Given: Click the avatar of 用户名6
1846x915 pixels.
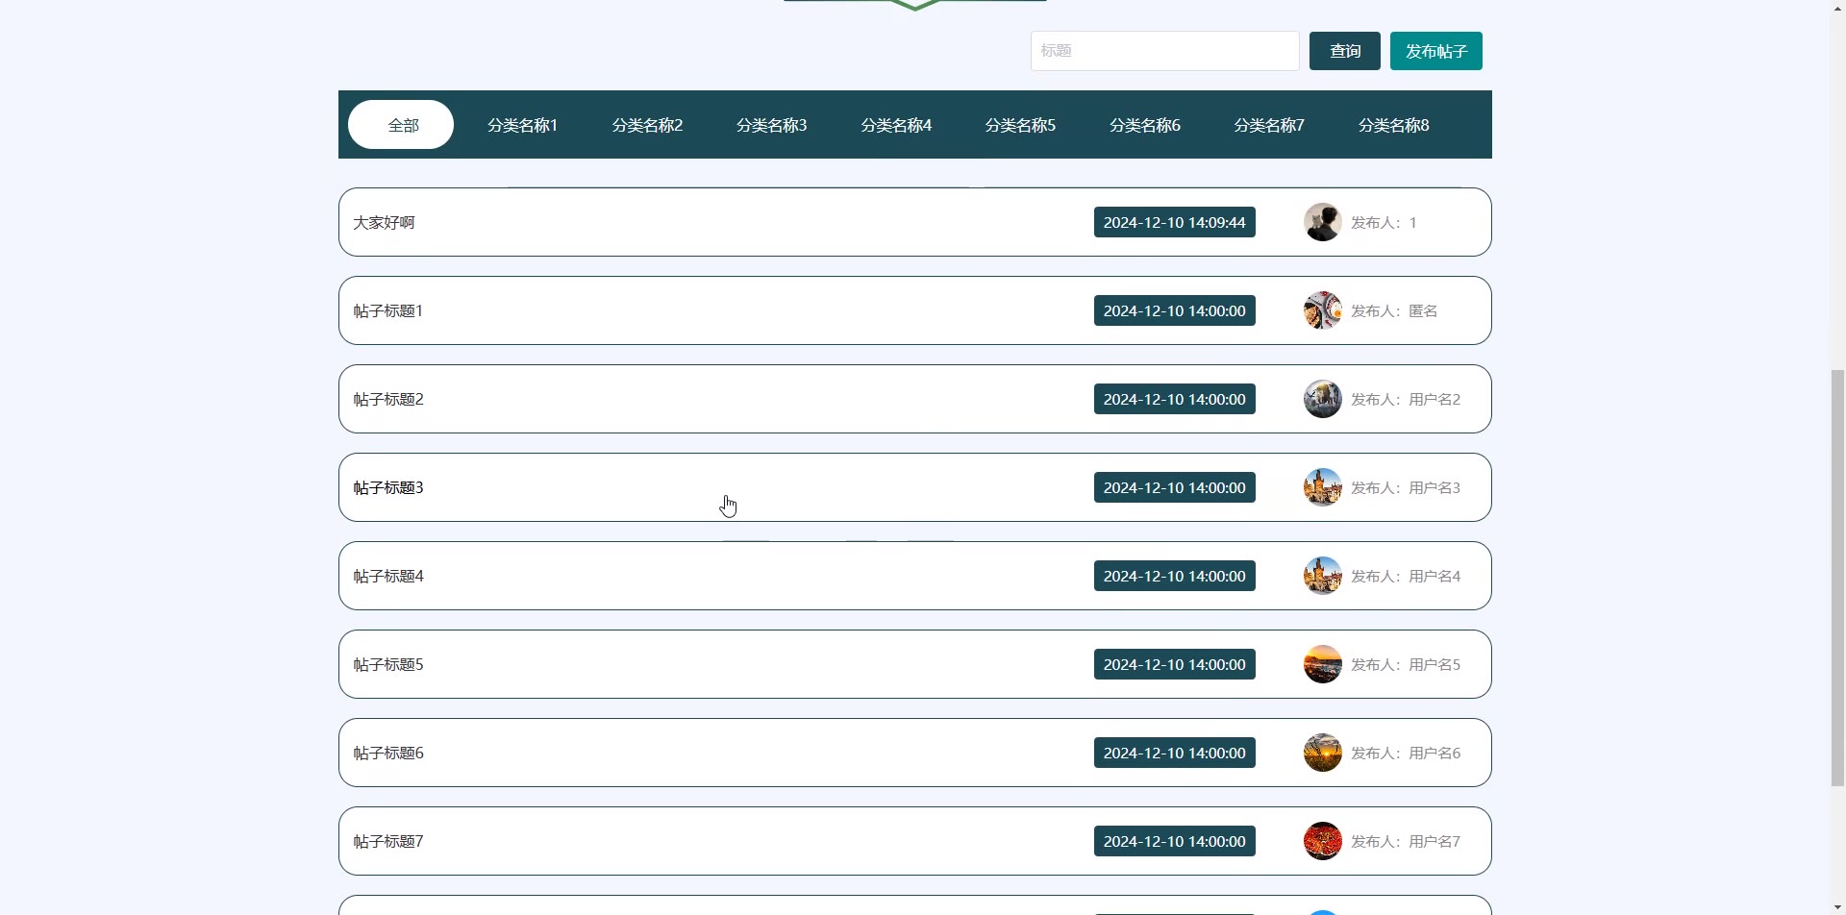Looking at the screenshot, I should tap(1322, 753).
